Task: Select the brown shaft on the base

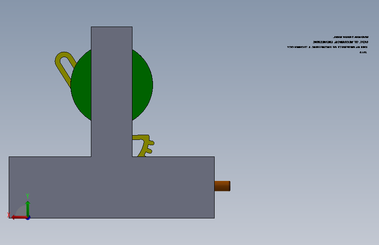Action: [x=222, y=186]
